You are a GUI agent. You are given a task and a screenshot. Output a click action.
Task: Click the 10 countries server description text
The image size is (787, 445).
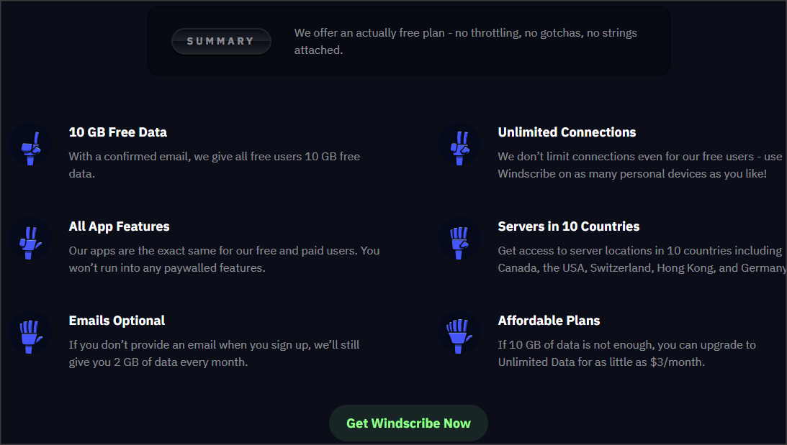click(639, 259)
